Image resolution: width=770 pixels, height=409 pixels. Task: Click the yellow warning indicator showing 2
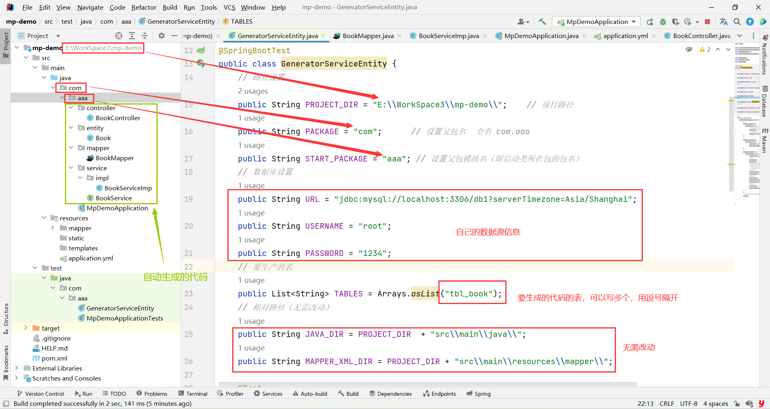click(x=705, y=49)
